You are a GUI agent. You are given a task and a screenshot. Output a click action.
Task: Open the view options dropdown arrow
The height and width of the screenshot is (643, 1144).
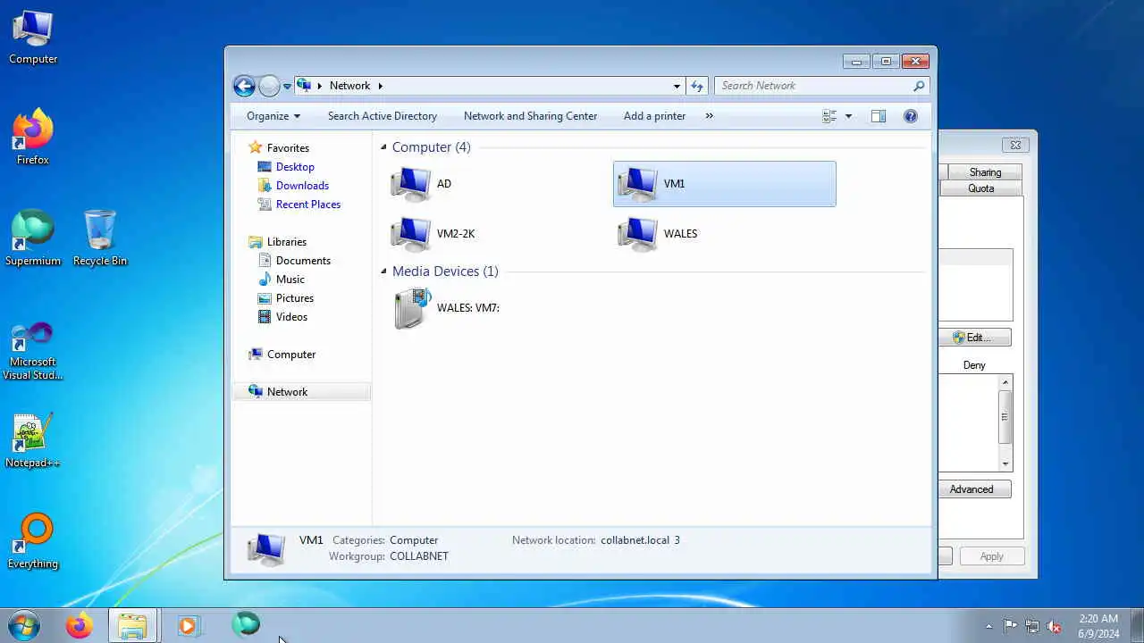848,116
